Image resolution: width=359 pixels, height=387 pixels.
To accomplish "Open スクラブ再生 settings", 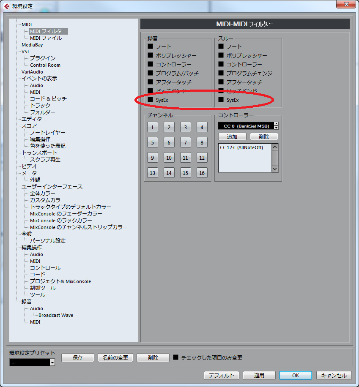I will [x=45, y=160].
